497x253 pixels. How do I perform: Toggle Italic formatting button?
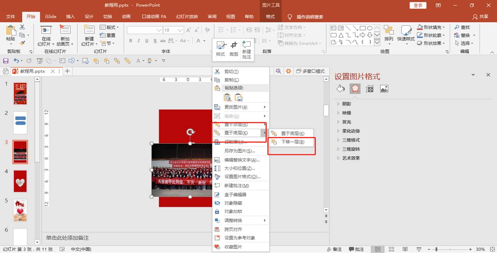point(138,41)
